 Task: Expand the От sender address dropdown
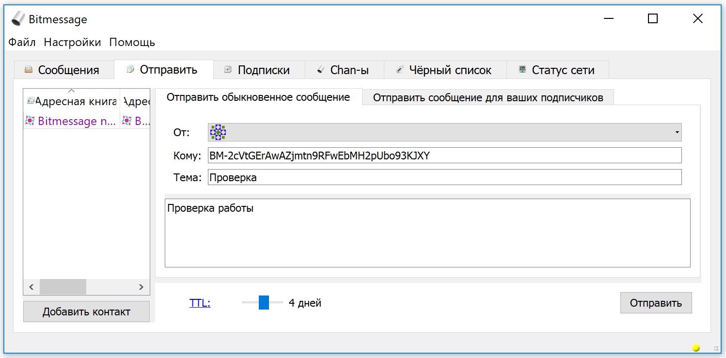pyautogui.click(x=677, y=132)
